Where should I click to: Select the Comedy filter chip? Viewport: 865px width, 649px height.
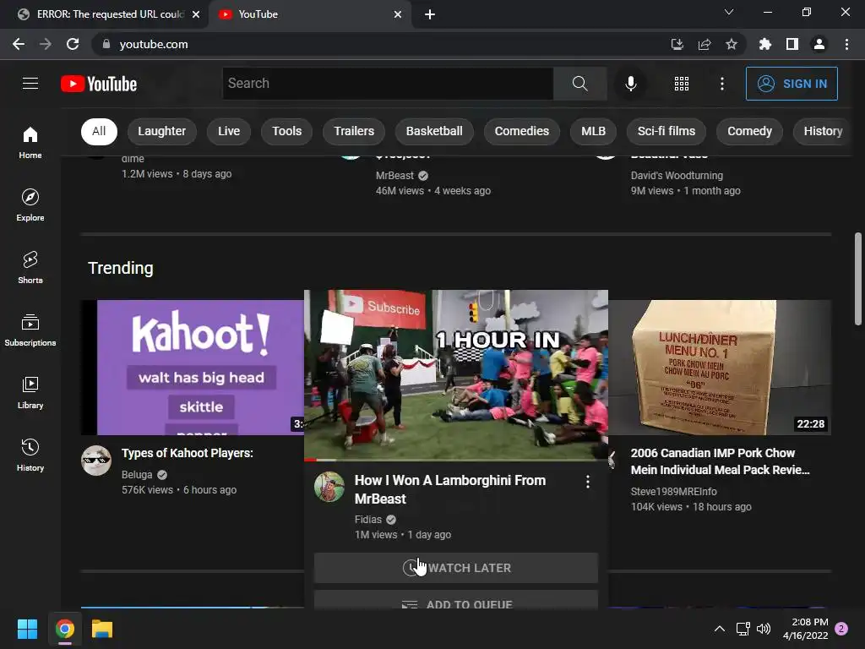pos(749,131)
